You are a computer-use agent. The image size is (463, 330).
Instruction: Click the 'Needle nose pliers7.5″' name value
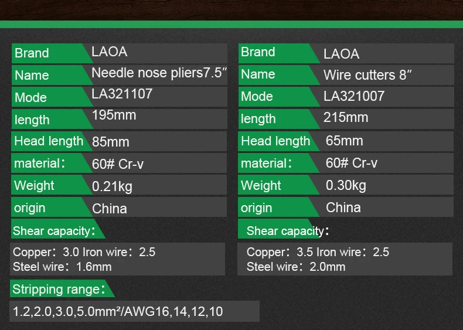159,73
